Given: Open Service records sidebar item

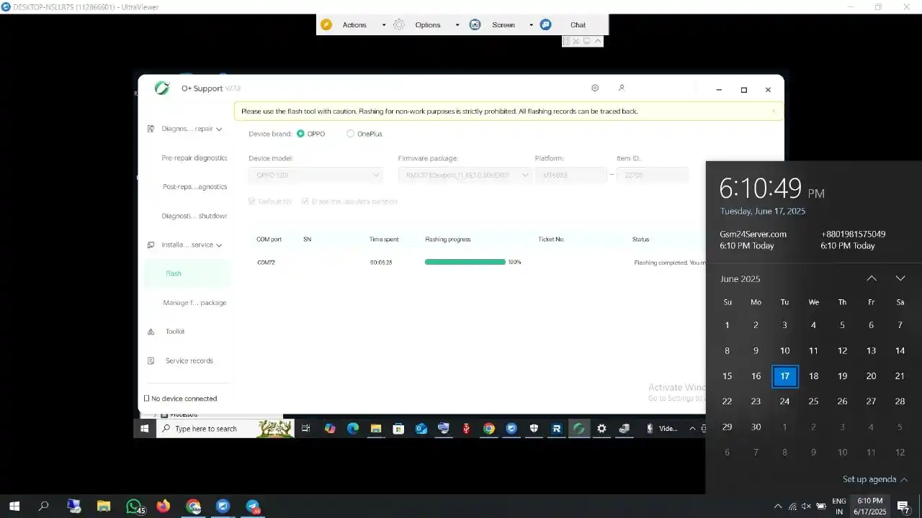Looking at the screenshot, I should pyautogui.click(x=189, y=360).
